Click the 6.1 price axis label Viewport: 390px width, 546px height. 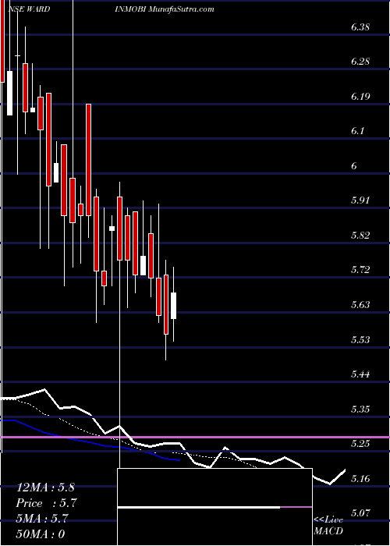tap(357, 131)
